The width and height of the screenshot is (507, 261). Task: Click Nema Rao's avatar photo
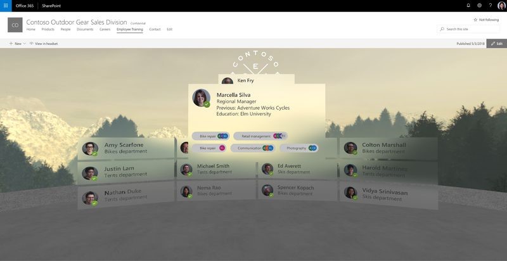tap(186, 191)
